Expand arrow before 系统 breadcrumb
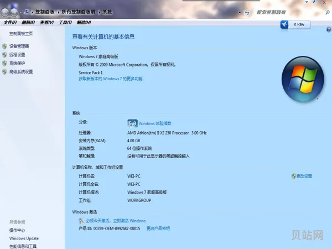 tap(99, 12)
